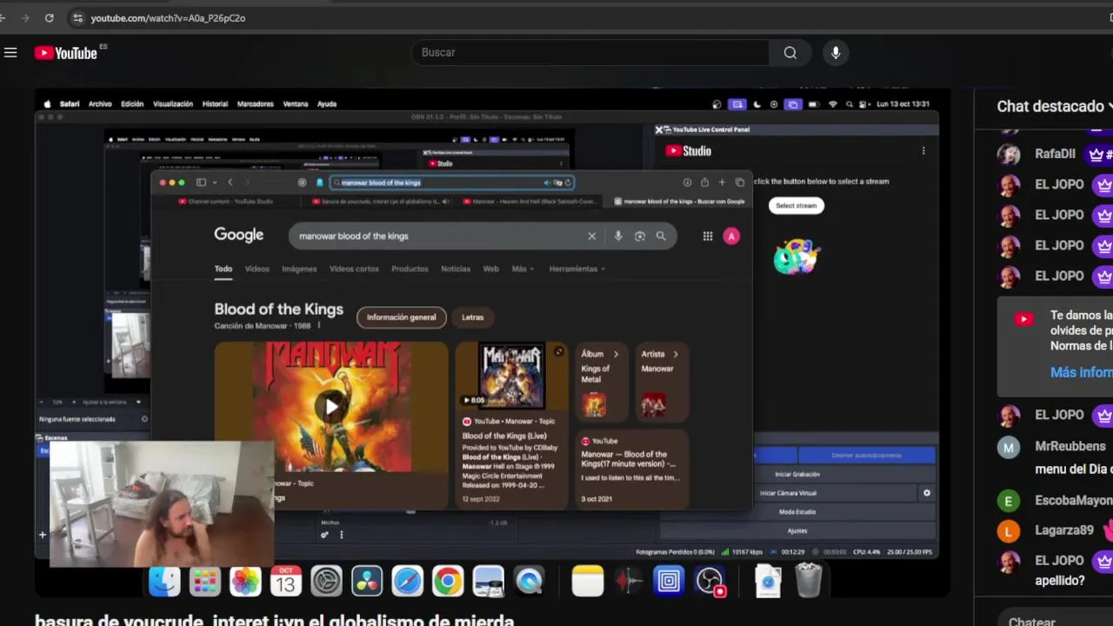Open Ajustes in OBS controls

tap(796, 530)
